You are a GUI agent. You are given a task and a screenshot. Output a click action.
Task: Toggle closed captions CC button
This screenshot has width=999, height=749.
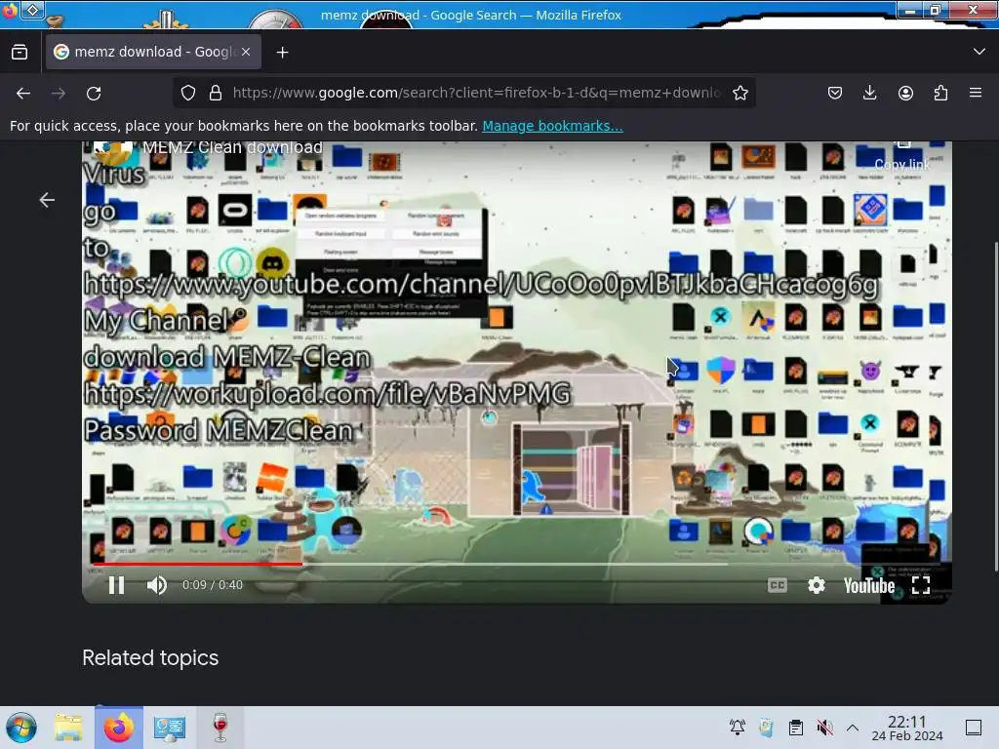[778, 585]
